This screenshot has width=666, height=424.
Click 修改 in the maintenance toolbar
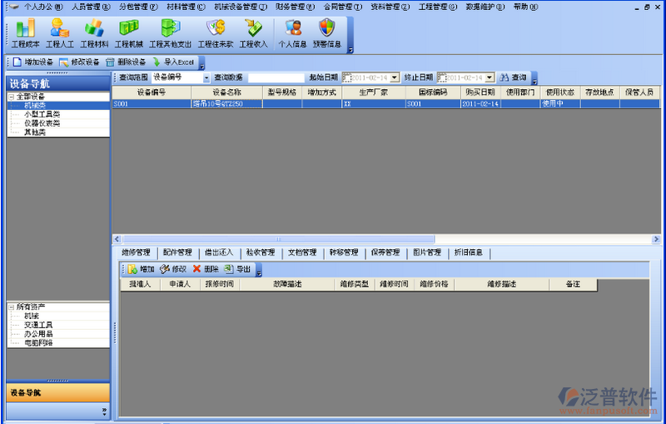pyautogui.click(x=173, y=269)
